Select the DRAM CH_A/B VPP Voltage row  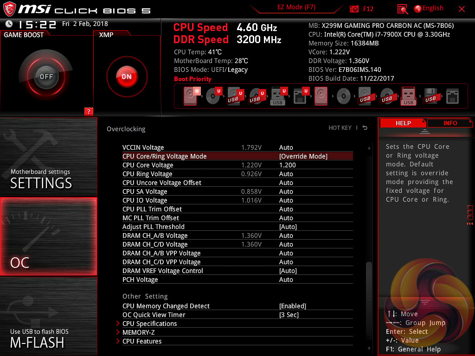pyautogui.click(x=237, y=253)
